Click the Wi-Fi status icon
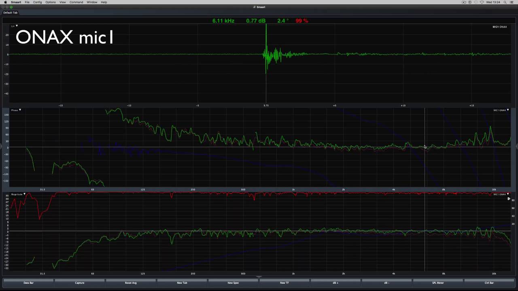 [x=482, y=2]
